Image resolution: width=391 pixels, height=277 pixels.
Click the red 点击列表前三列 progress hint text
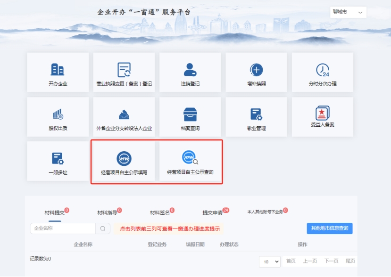[170, 228]
